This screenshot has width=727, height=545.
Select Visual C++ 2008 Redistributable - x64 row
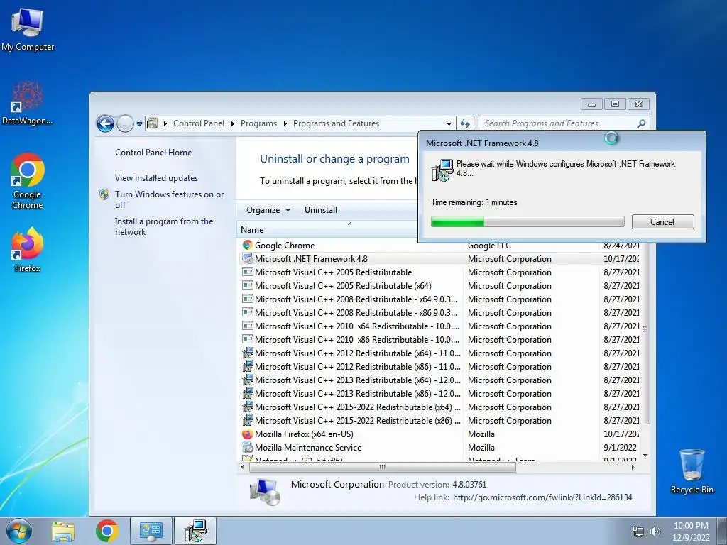[439, 299]
